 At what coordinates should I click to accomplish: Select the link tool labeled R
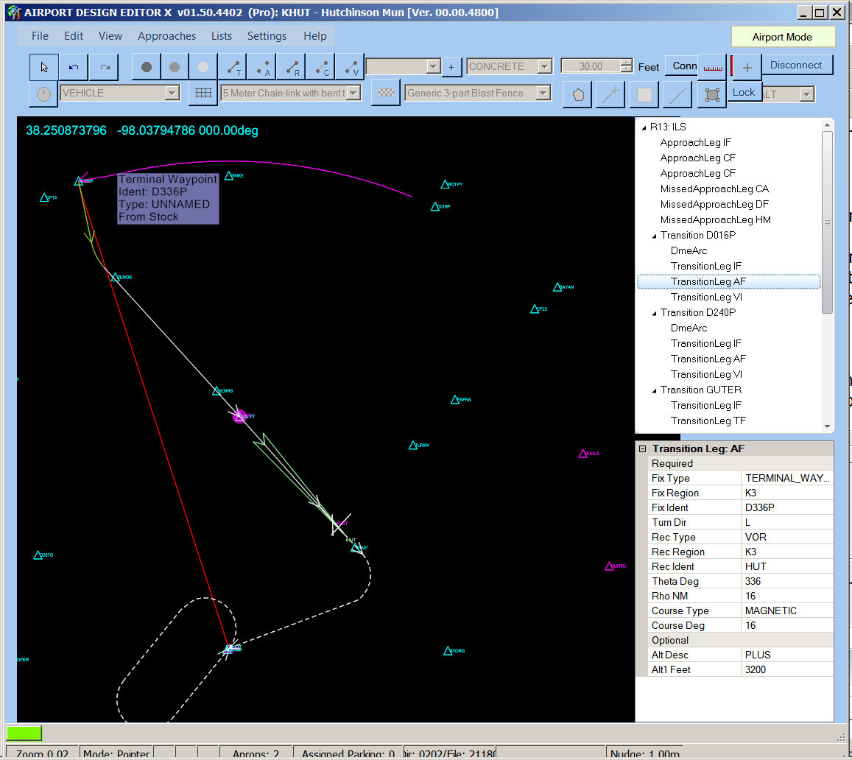coord(292,67)
